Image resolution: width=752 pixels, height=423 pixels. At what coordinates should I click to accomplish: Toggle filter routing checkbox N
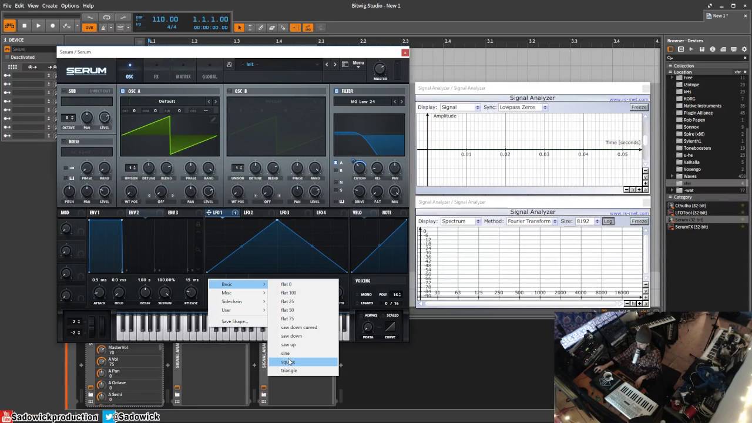point(335,182)
